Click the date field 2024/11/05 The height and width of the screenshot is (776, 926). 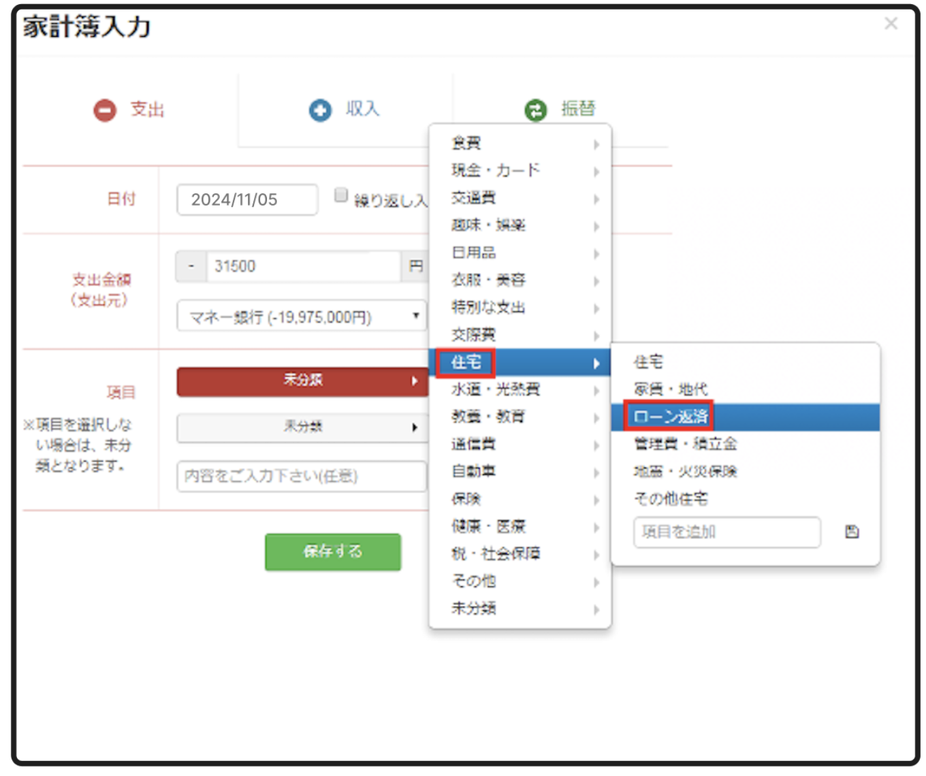pyautogui.click(x=247, y=199)
